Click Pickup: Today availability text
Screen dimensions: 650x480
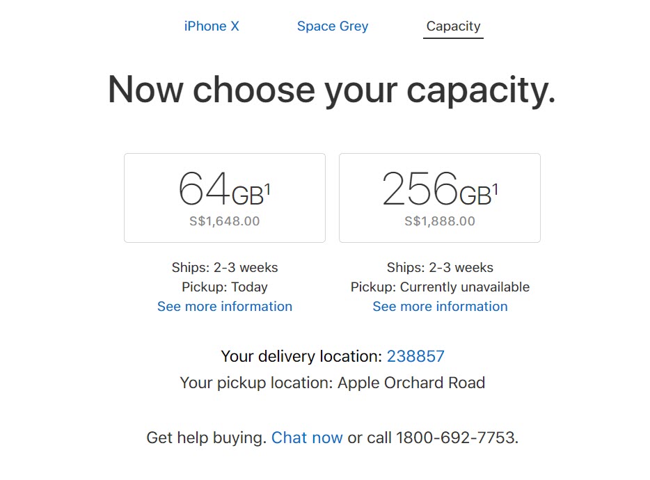tap(224, 287)
